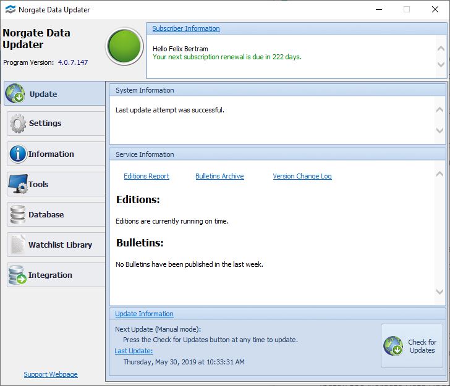Click the Update globe icon in sidebar
Image resolution: width=450 pixels, height=386 pixels.
click(15, 93)
